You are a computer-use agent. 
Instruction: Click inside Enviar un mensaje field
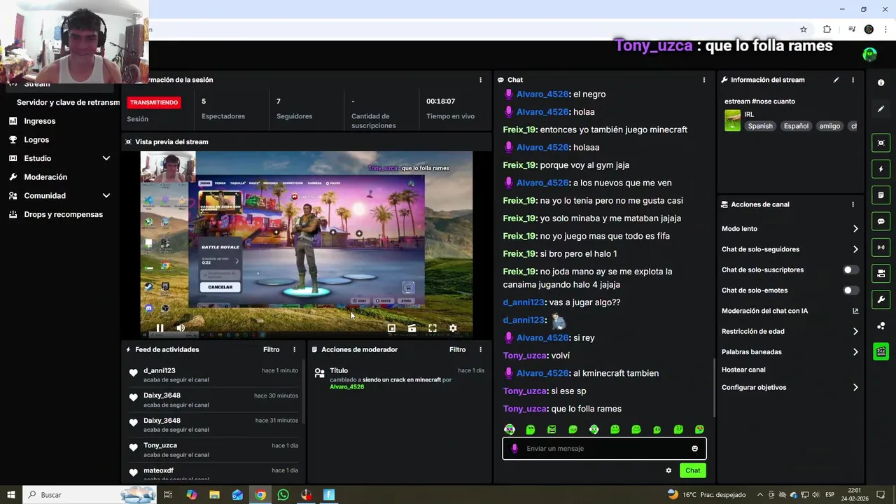605,449
